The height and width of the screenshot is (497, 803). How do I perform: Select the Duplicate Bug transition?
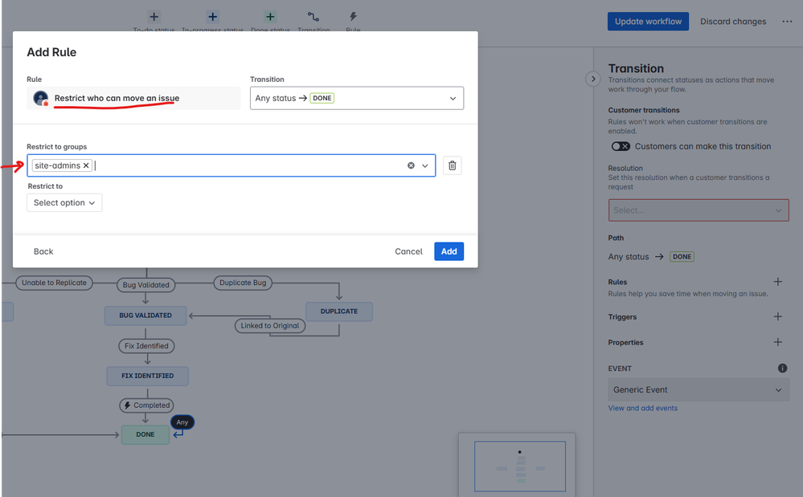[x=243, y=283]
